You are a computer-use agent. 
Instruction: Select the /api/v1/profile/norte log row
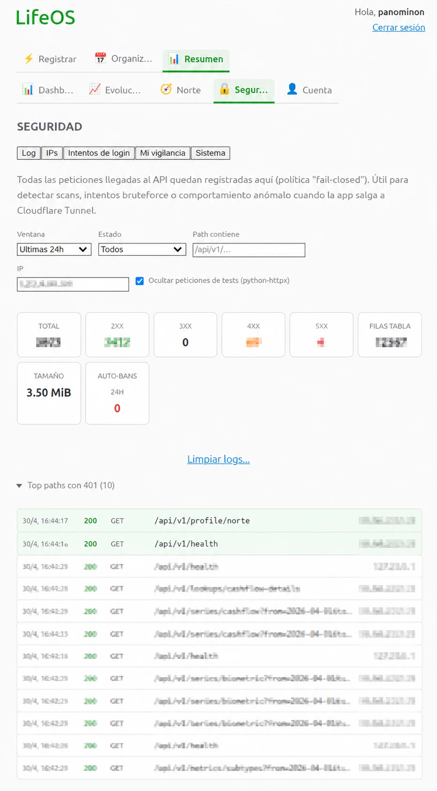tap(219, 520)
